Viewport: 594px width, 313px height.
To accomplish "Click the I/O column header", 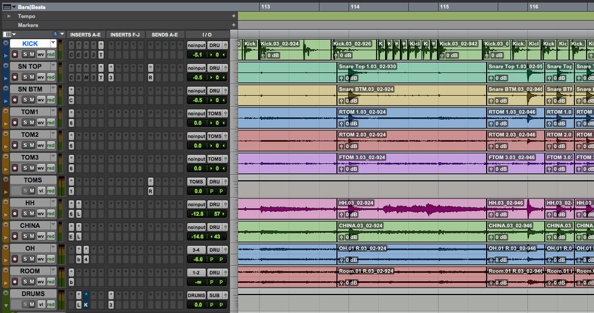I will (x=207, y=34).
